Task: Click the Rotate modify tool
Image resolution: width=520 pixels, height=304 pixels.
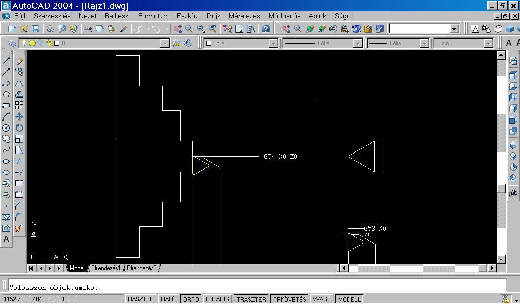Action: pos(19,128)
